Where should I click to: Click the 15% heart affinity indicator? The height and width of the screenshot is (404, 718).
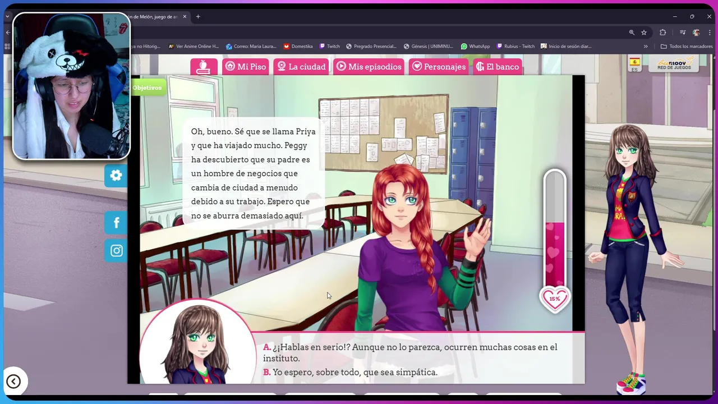(x=554, y=299)
